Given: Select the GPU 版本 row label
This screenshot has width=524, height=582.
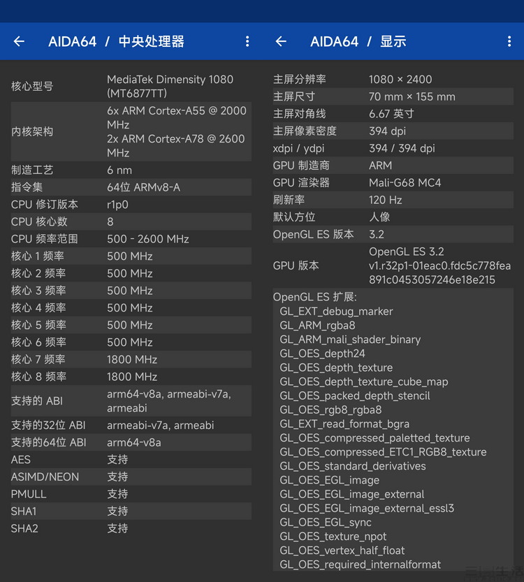Looking at the screenshot, I should click(x=296, y=265).
